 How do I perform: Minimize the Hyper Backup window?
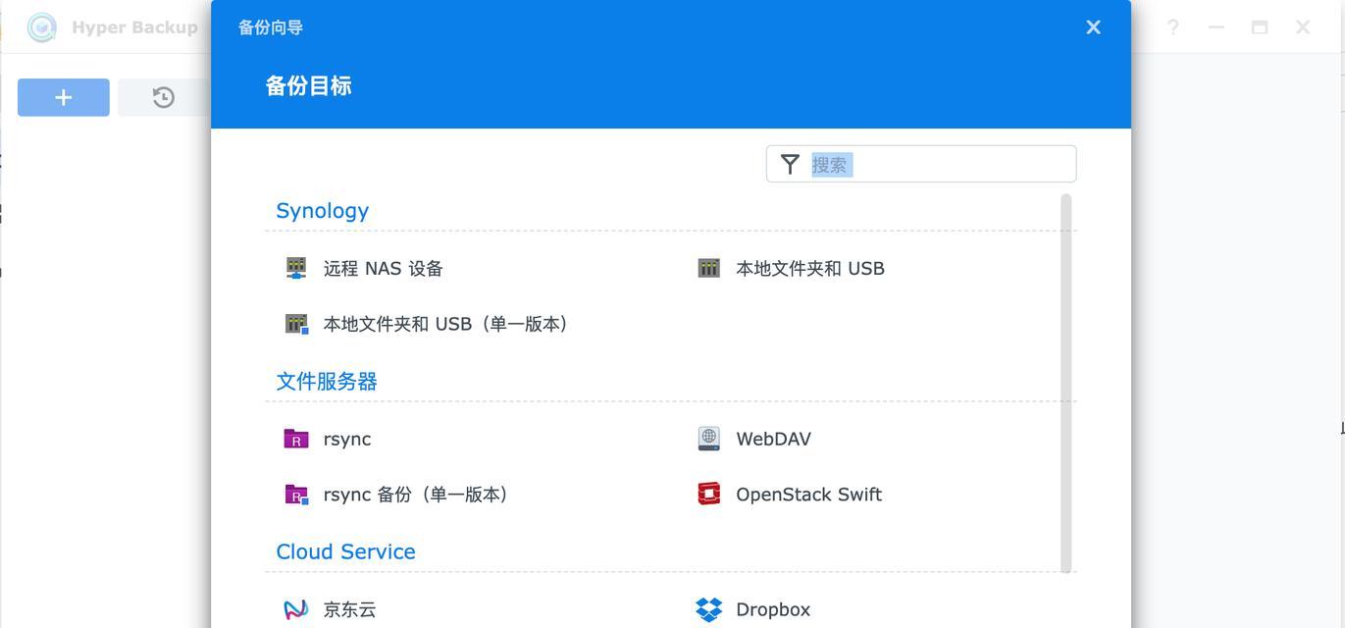pyautogui.click(x=1216, y=27)
